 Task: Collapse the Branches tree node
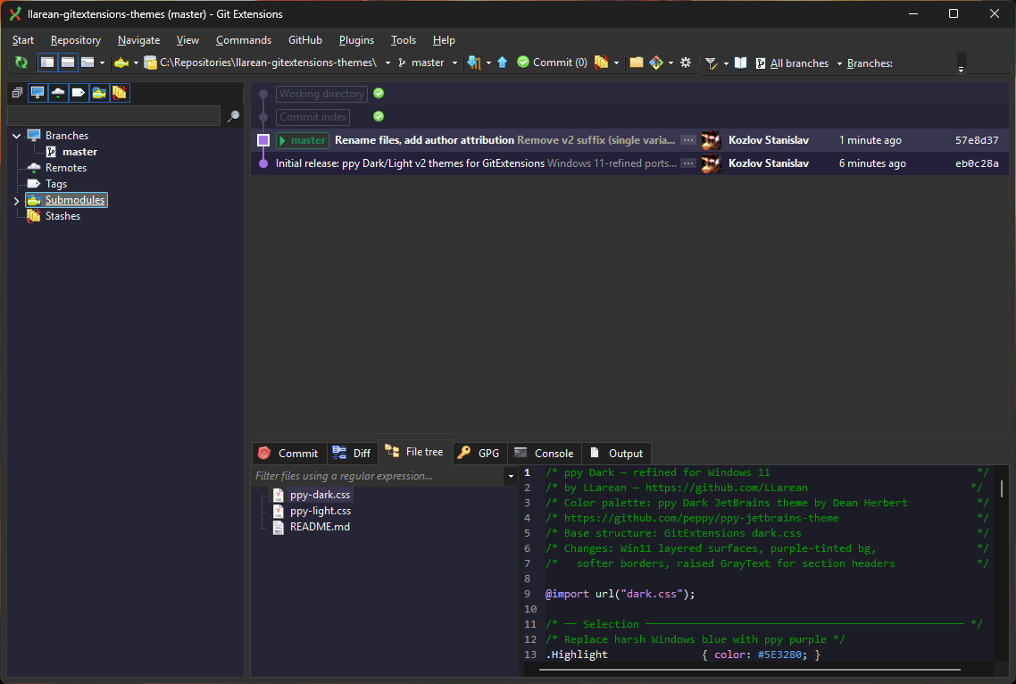[16, 136]
